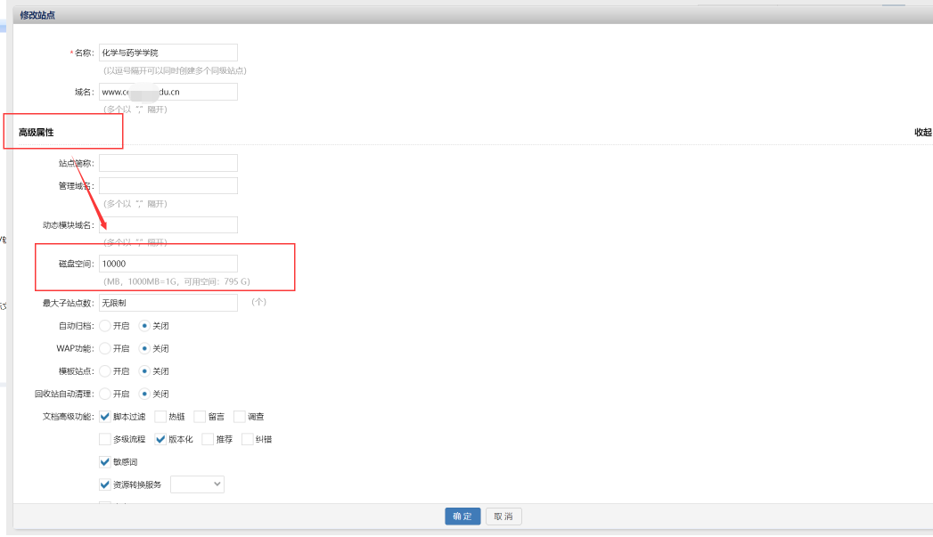Click the 取消 cancel button
Screen dimensions: 933x537
[503, 517]
